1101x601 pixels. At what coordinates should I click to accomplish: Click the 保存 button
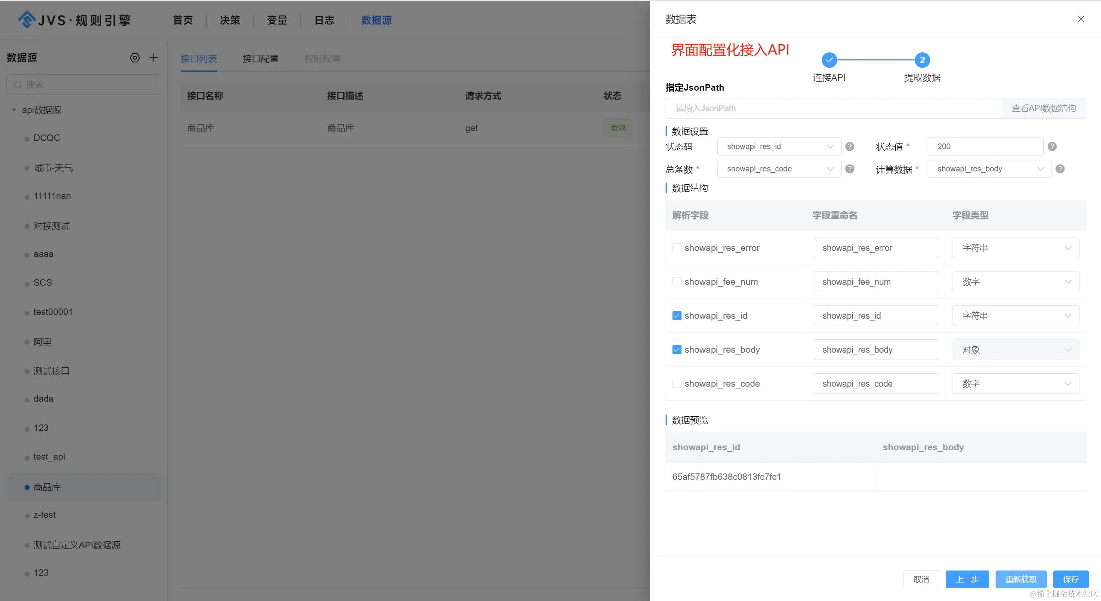1070,579
